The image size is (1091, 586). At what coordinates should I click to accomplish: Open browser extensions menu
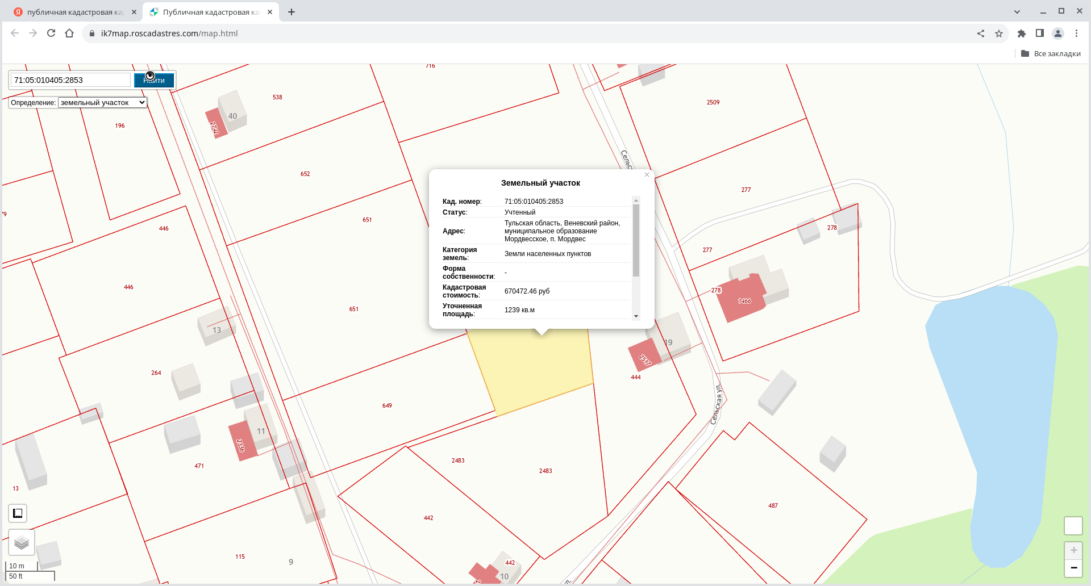[x=1022, y=34]
